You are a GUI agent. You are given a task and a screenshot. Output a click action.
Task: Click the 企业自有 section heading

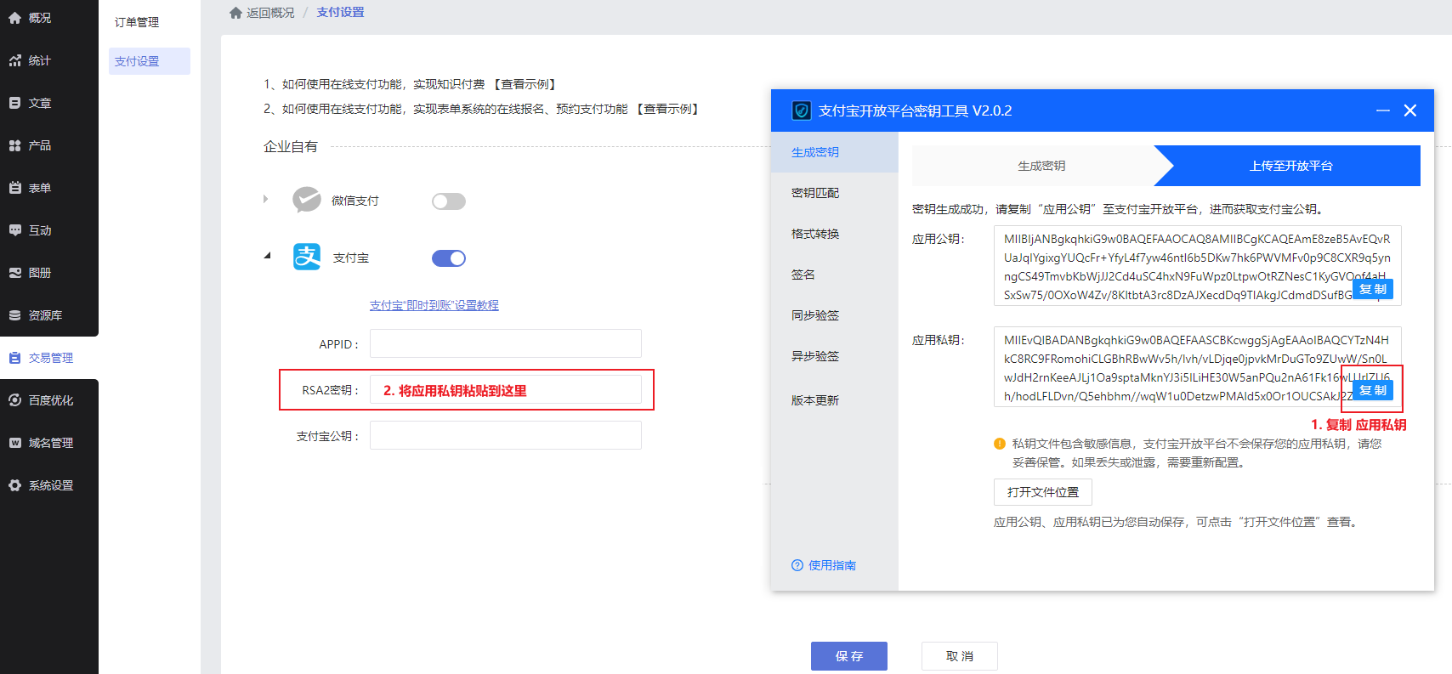click(291, 146)
